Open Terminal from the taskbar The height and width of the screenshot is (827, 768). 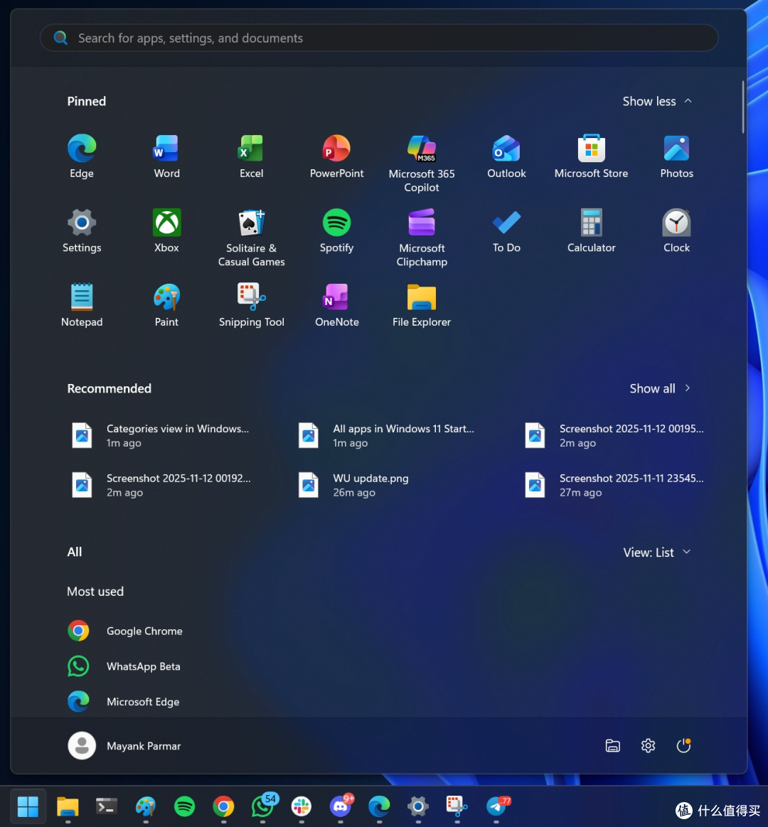[107, 806]
